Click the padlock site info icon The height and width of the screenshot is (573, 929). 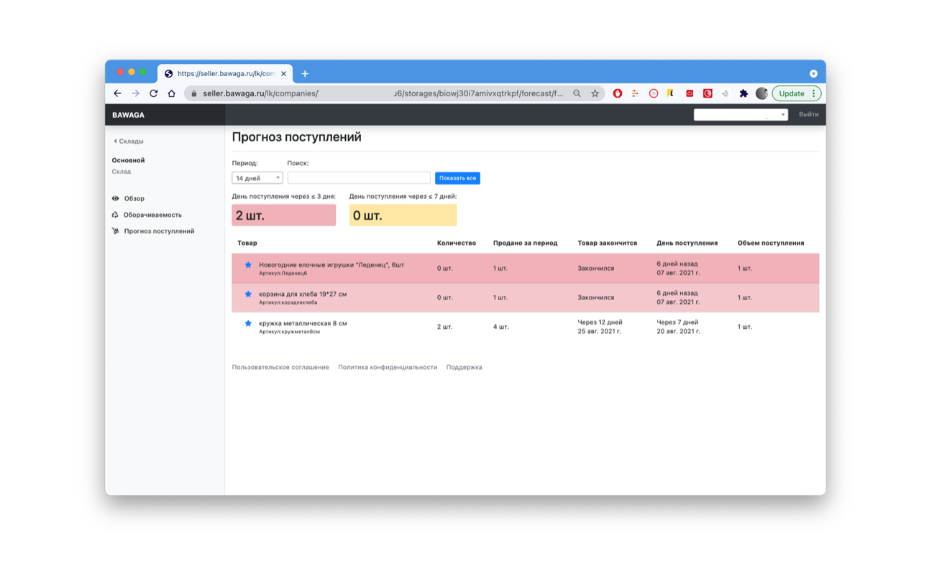tap(193, 93)
